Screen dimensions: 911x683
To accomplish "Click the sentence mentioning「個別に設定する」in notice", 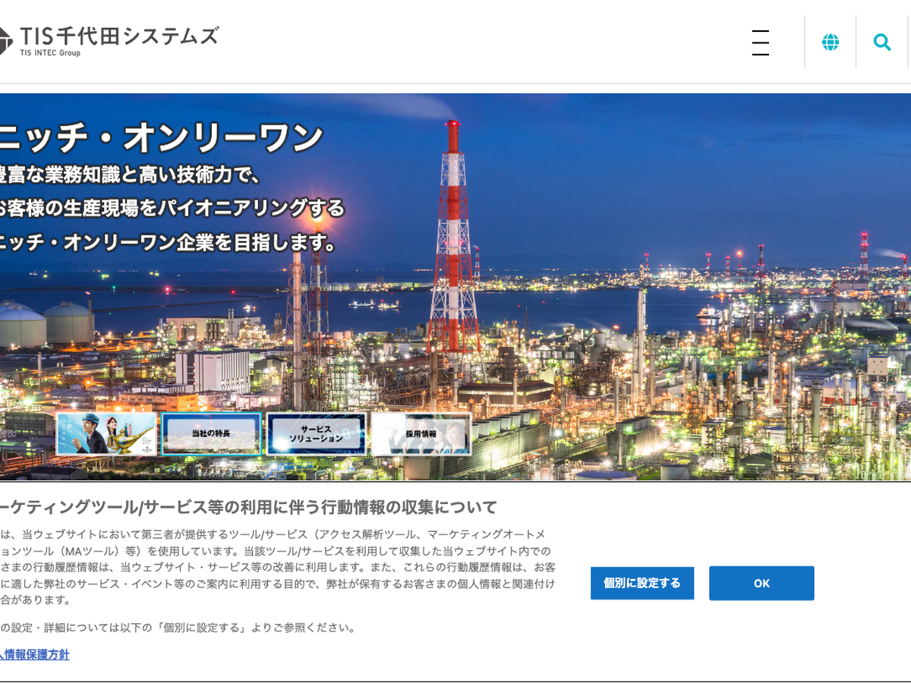I will pos(178,628).
